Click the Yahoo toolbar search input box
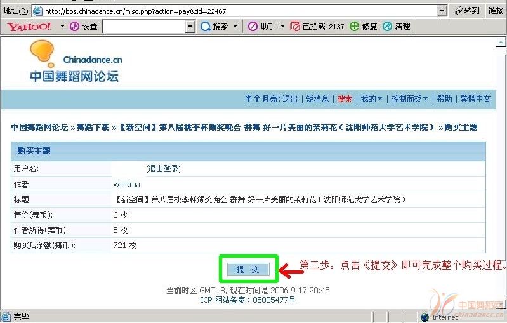 145,27
